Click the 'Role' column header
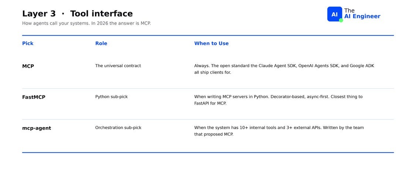 (x=101, y=43)
